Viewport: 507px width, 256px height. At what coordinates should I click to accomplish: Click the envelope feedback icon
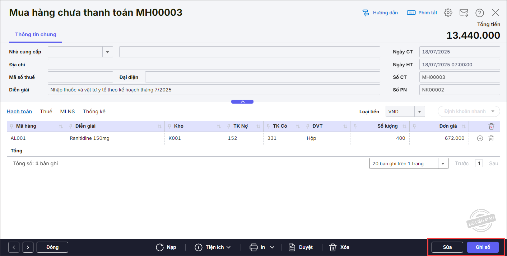pyautogui.click(x=464, y=13)
